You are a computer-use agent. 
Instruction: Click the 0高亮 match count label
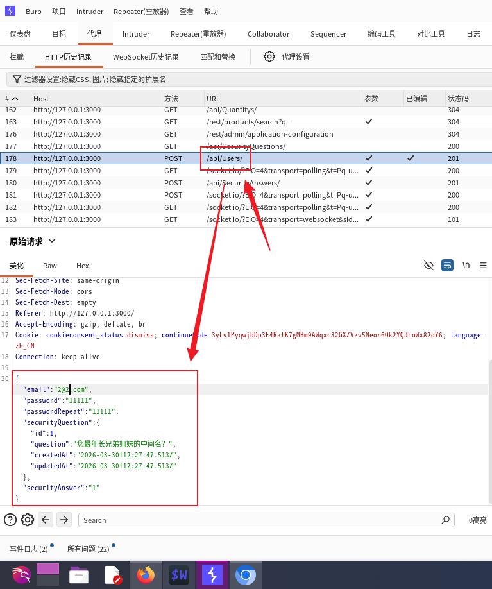[x=477, y=520]
